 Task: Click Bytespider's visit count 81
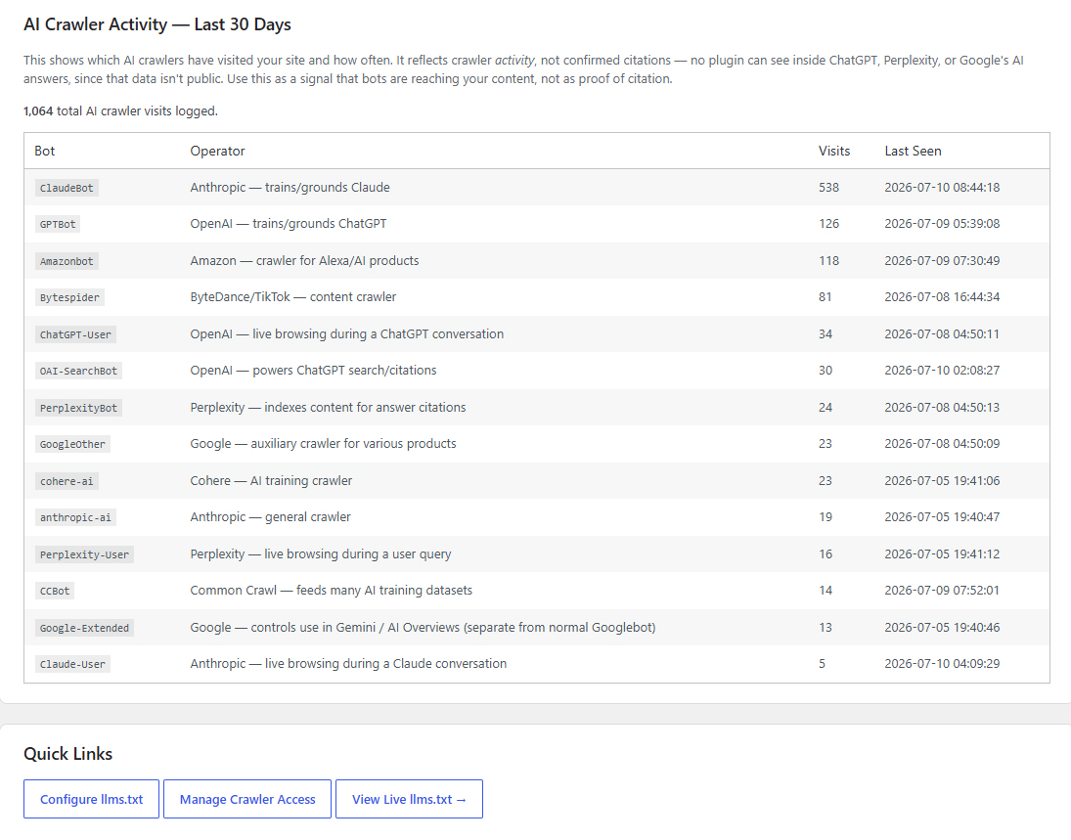[826, 296]
